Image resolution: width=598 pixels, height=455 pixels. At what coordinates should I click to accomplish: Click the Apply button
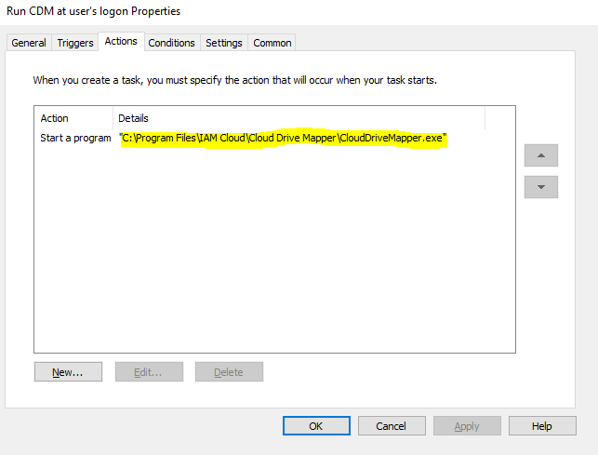pos(467,425)
